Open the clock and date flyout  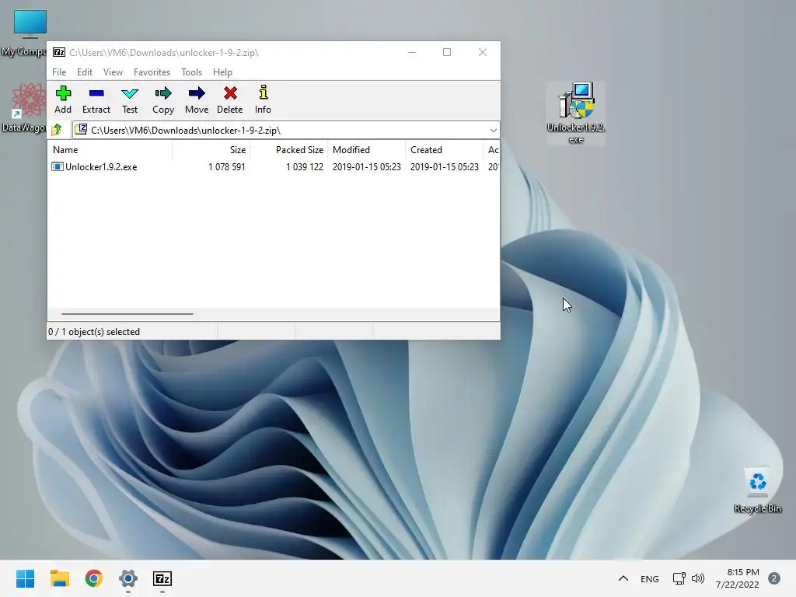tap(738, 578)
